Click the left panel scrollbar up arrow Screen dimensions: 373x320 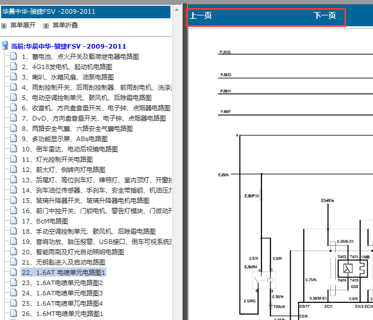click(x=177, y=10)
